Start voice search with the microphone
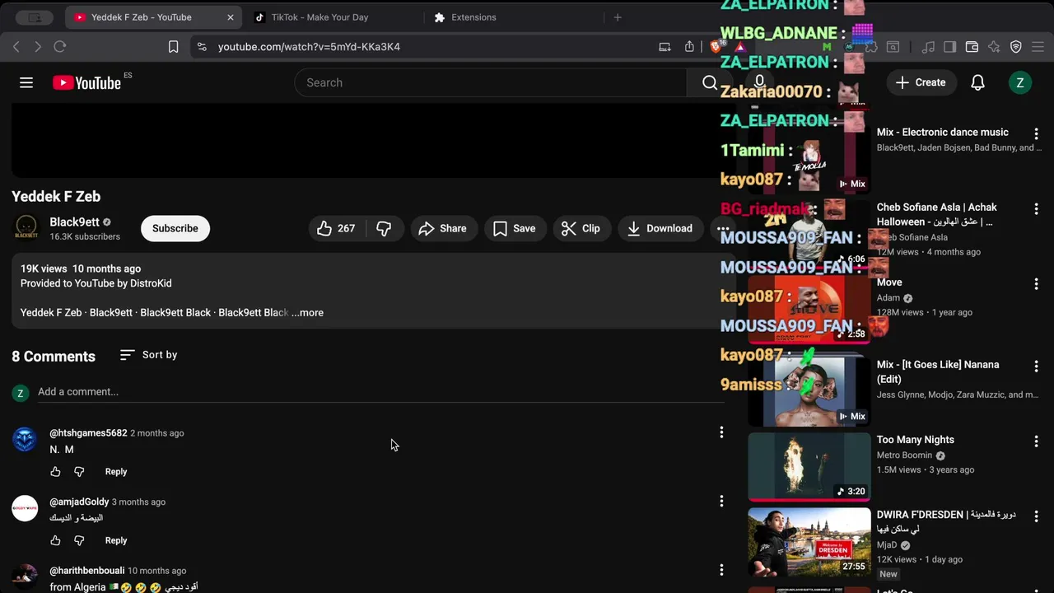This screenshot has width=1054, height=593. (759, 82)
